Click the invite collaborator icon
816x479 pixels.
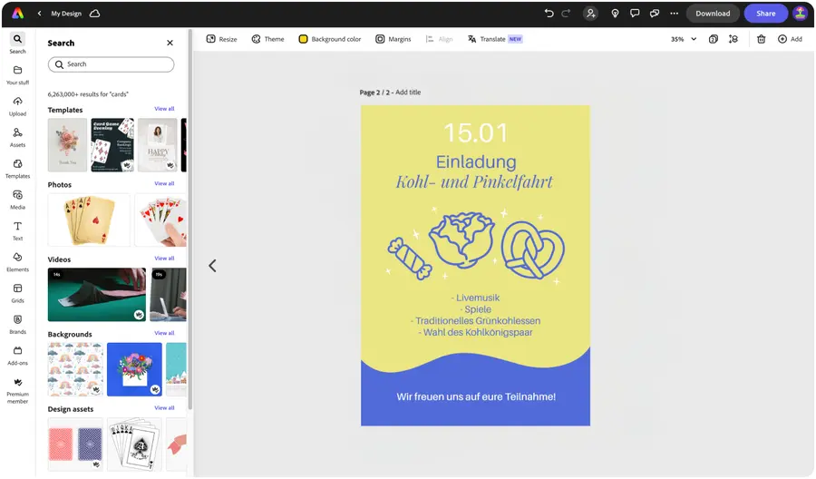click(x=590, y=14)
